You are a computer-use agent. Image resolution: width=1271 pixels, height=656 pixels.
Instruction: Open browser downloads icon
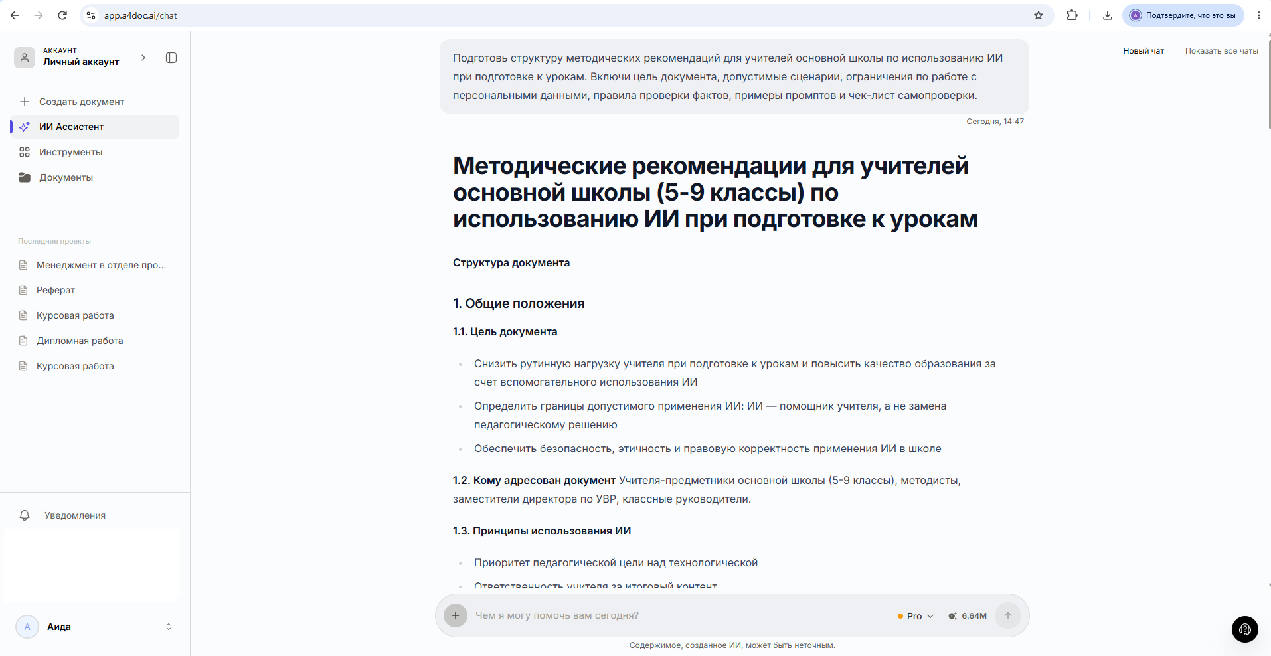pos(1108,15)
